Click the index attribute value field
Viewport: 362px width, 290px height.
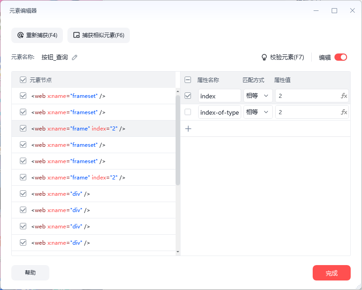[308, 96]
